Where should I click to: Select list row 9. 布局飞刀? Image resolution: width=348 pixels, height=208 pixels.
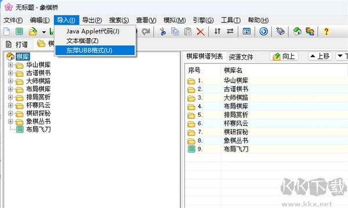pos(266,149)
